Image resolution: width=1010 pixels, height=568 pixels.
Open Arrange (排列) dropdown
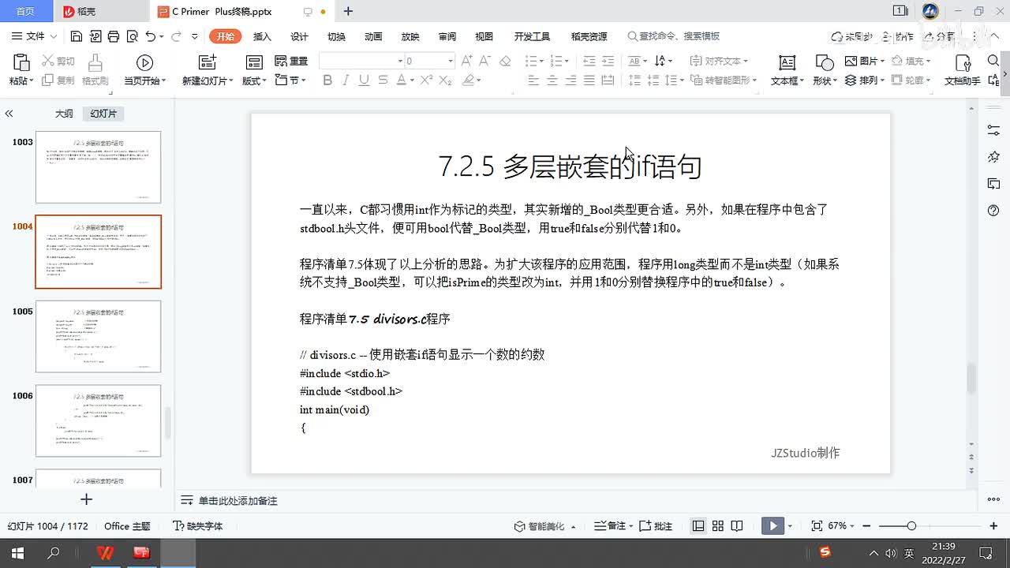point(863,80)
